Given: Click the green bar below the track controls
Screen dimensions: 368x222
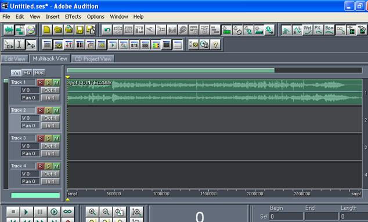Looking at the screenshot, I should click(35, 195).
